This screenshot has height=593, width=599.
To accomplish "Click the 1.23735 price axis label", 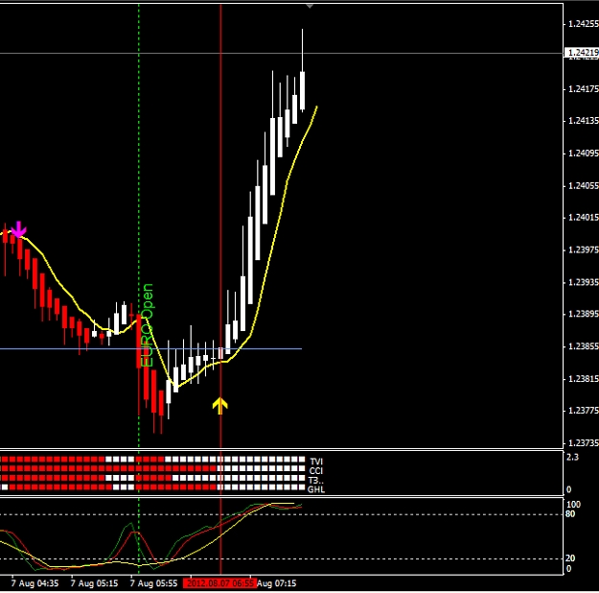I will 584,442.
